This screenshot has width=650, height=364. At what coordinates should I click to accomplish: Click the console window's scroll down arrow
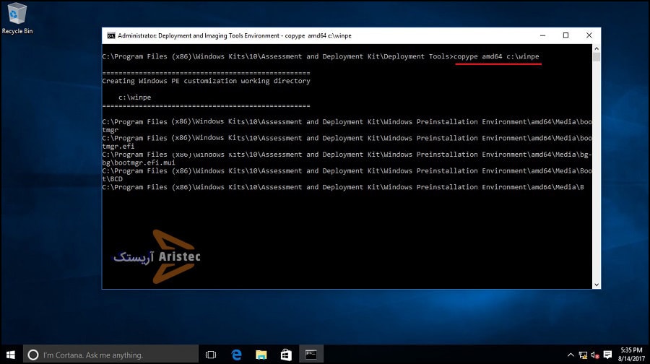597,285
